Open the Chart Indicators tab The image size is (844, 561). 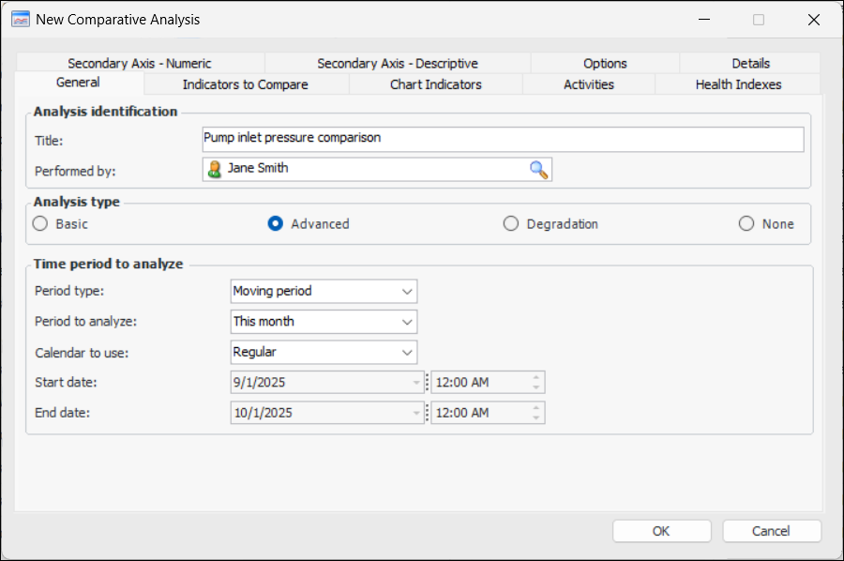click(x=435, y=84)
